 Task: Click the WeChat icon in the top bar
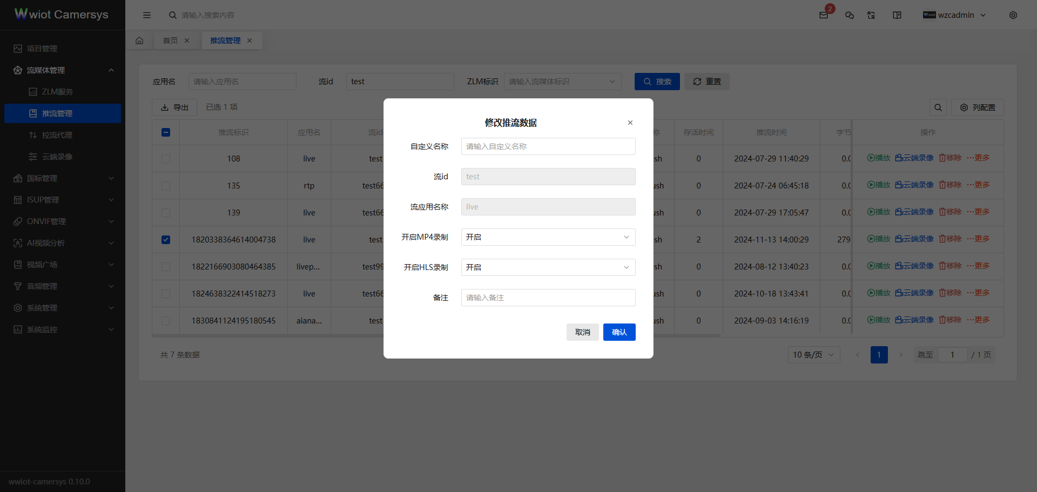(849, 15)
